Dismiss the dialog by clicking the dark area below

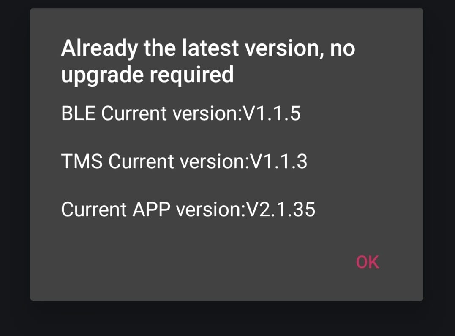click(227, 319)
